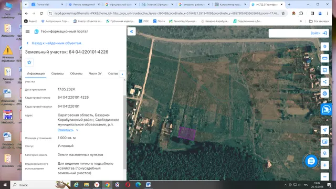Open the ПОС bookmark
Viewport: 336px width, 189px height.
click(143, 21)
